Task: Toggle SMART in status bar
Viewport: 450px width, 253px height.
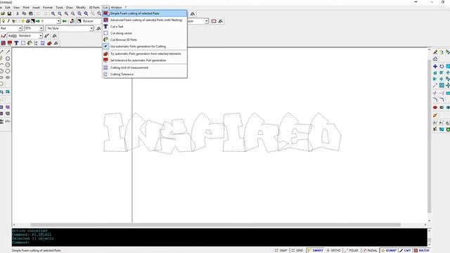Action: [315, 250]
